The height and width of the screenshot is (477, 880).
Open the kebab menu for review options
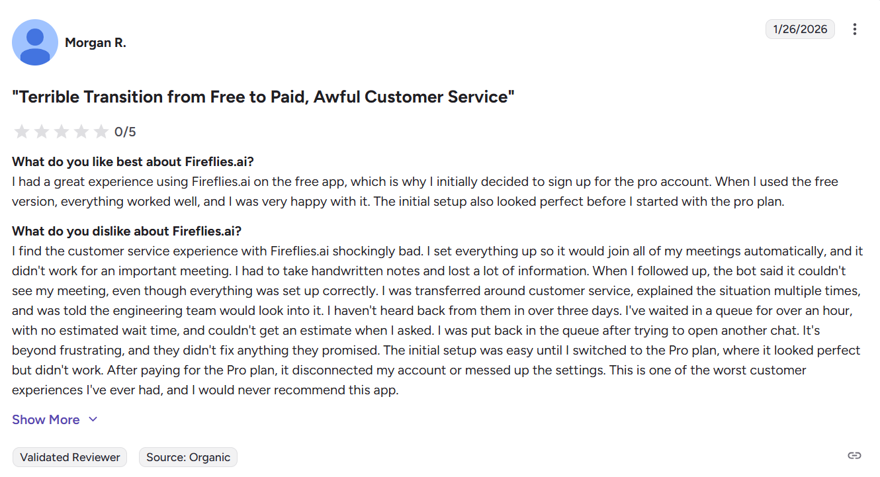click(855, 29)
